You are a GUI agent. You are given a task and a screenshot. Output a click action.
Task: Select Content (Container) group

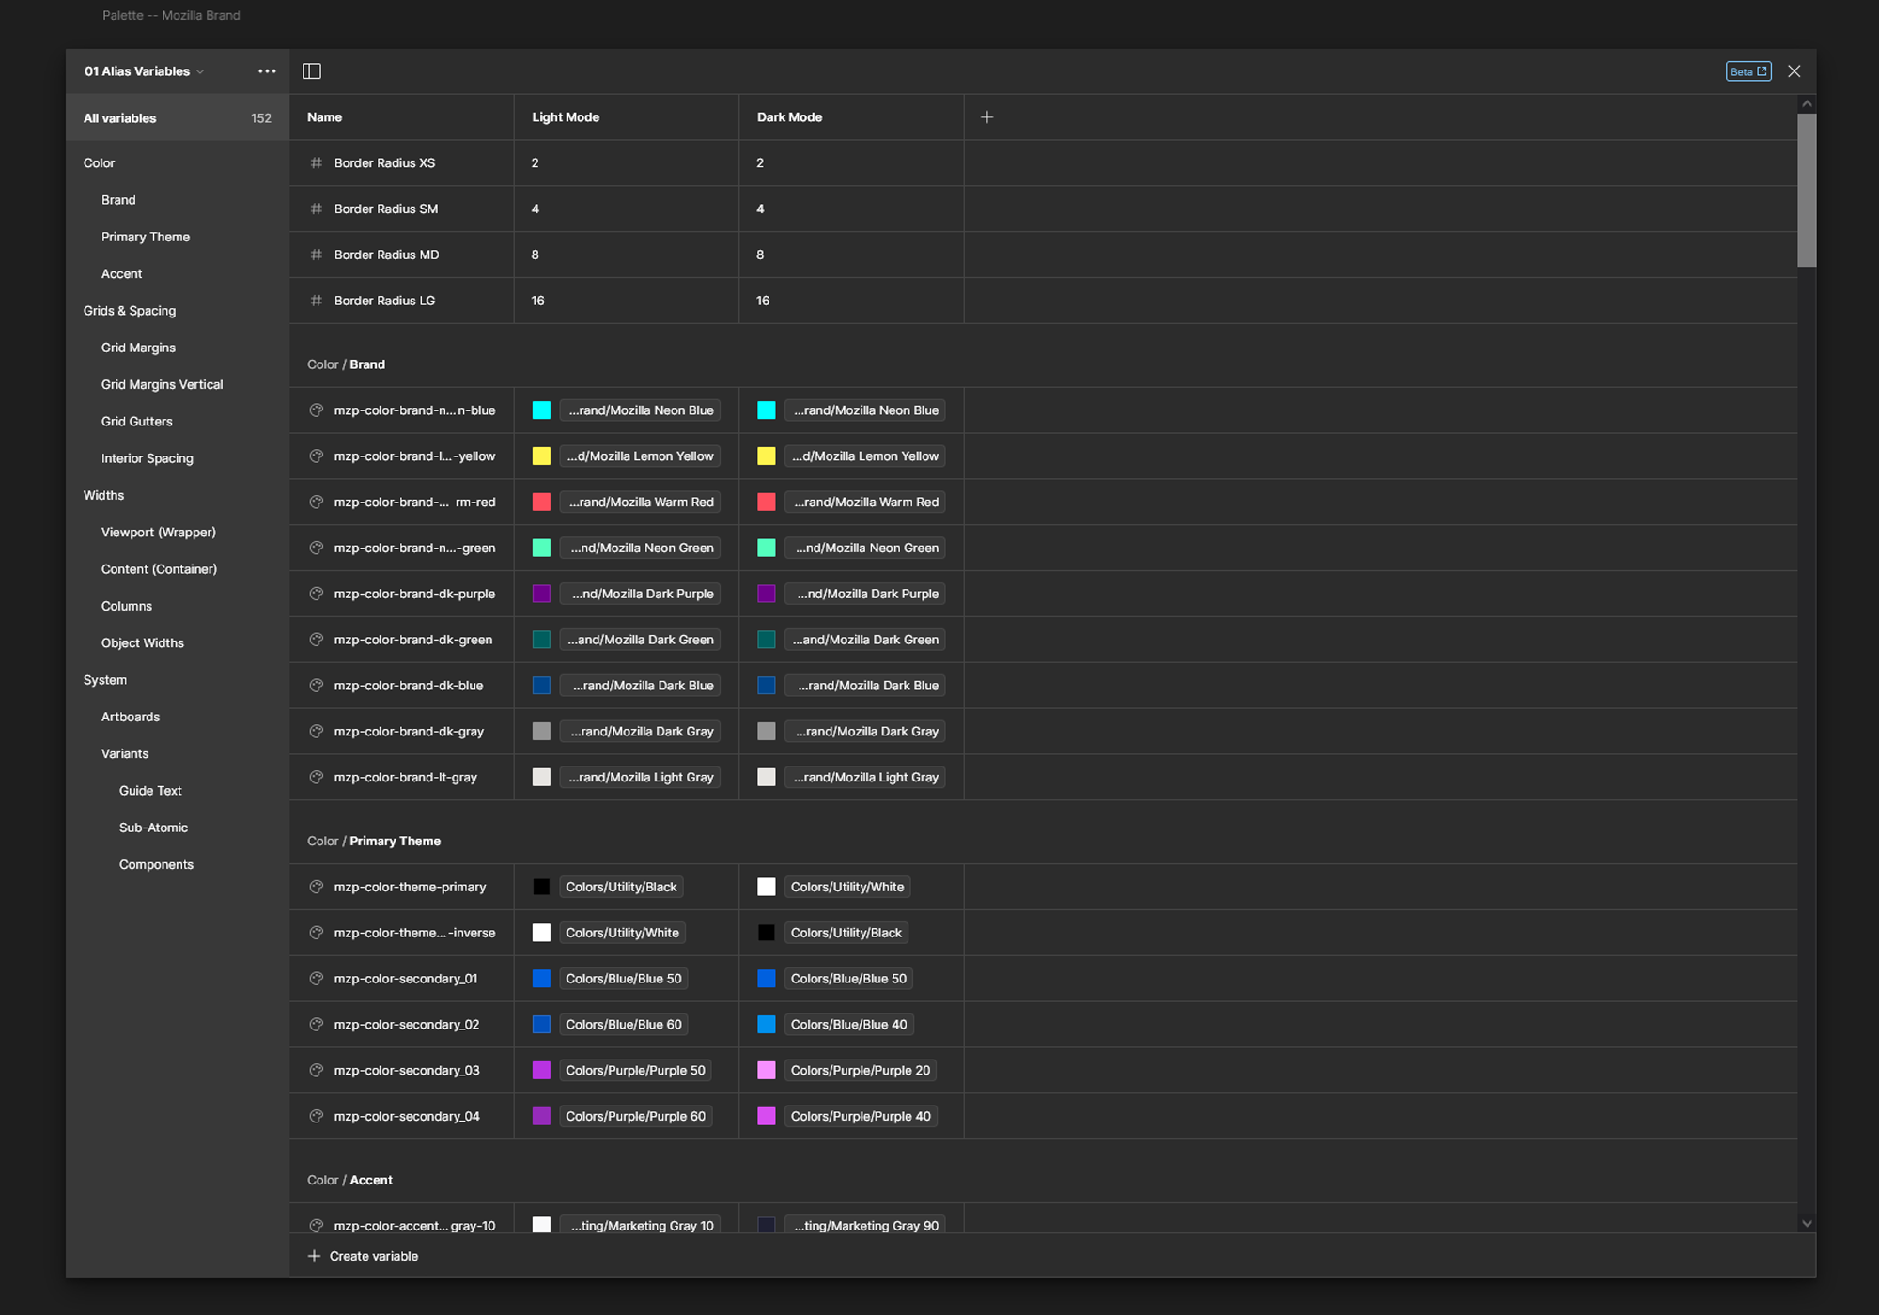160,569
